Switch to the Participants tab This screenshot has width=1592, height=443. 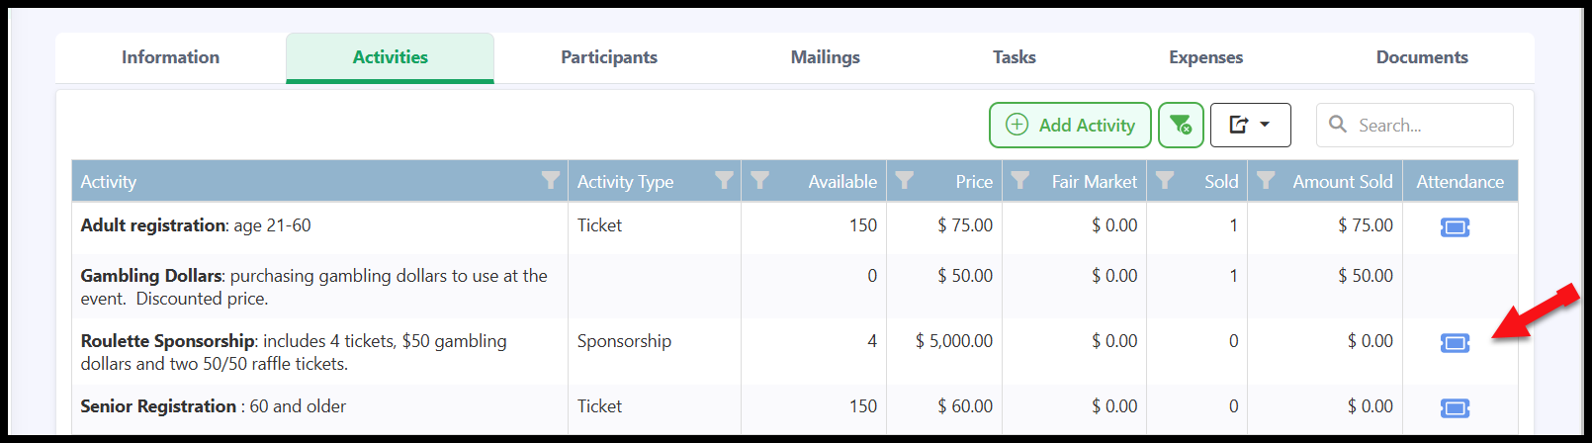pos(609,57)
